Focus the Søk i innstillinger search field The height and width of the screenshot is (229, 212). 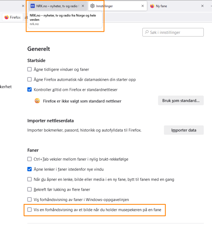coord(176,32)
